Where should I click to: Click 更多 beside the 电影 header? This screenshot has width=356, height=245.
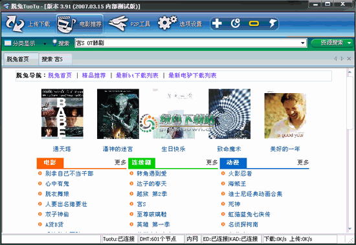point(120,162)
